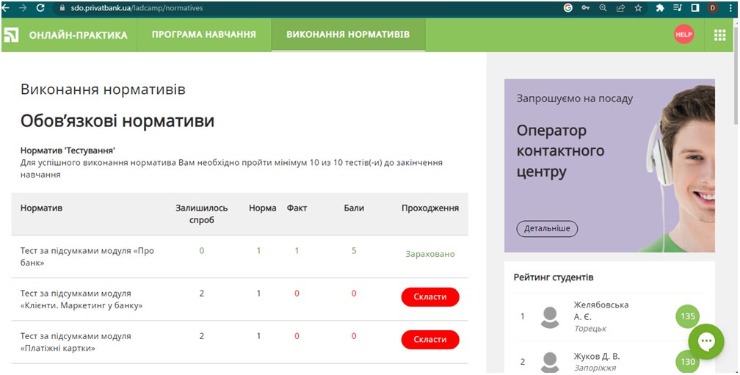Click the 135 points badge

click(688, 316)
